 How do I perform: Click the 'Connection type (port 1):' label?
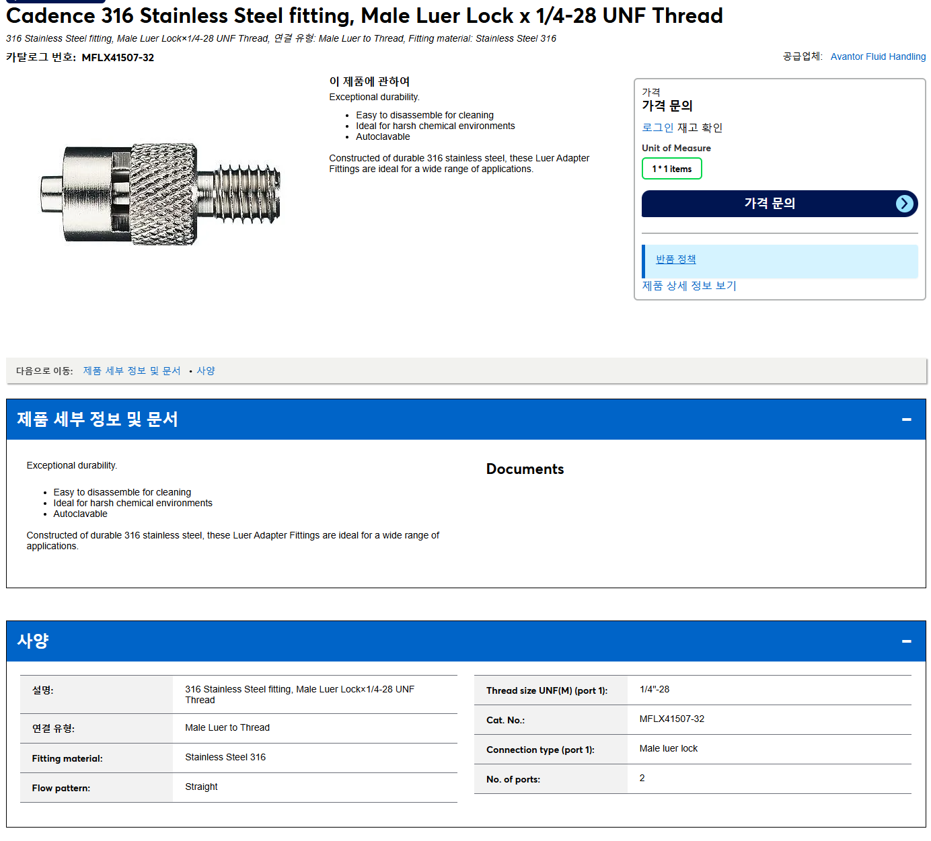(540, 750)
